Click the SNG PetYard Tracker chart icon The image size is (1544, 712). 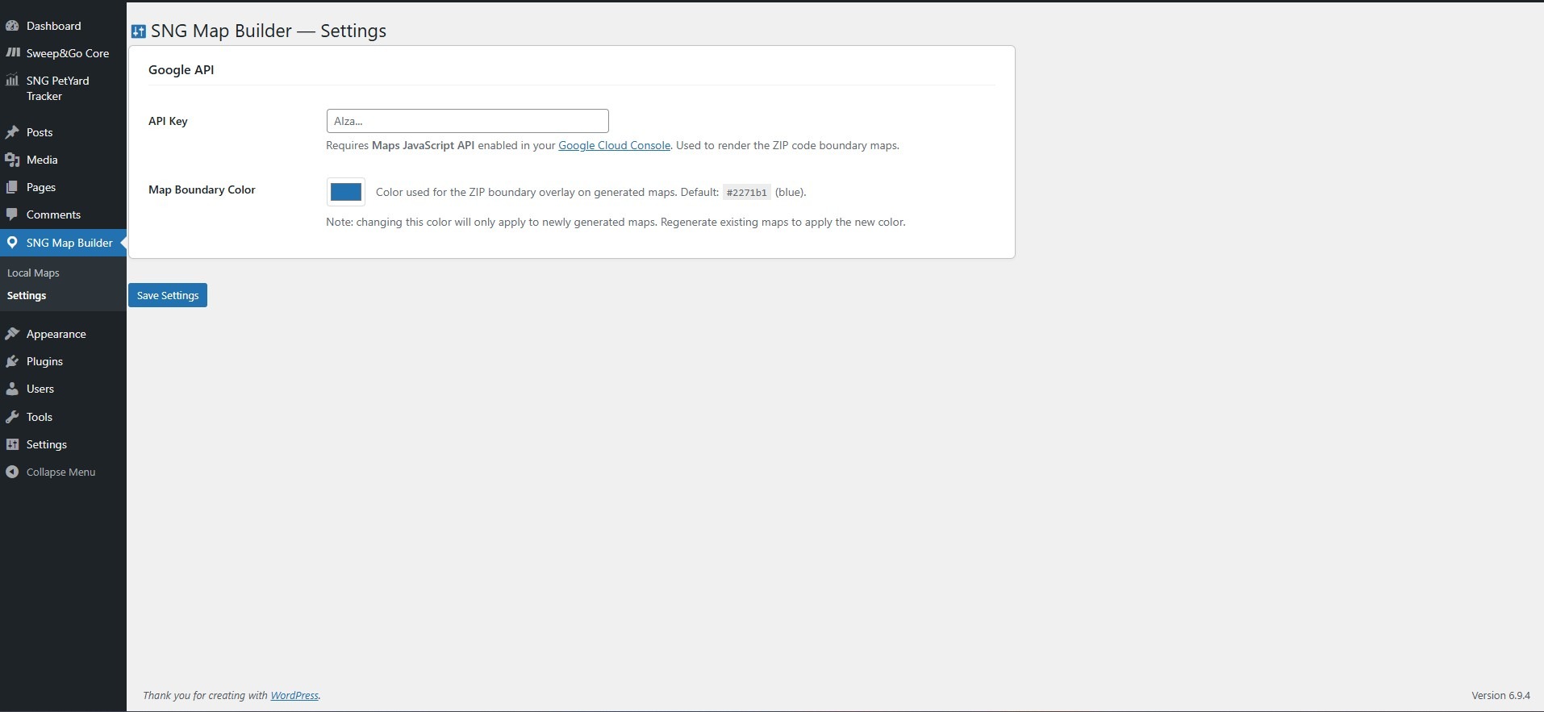(12, 81)
